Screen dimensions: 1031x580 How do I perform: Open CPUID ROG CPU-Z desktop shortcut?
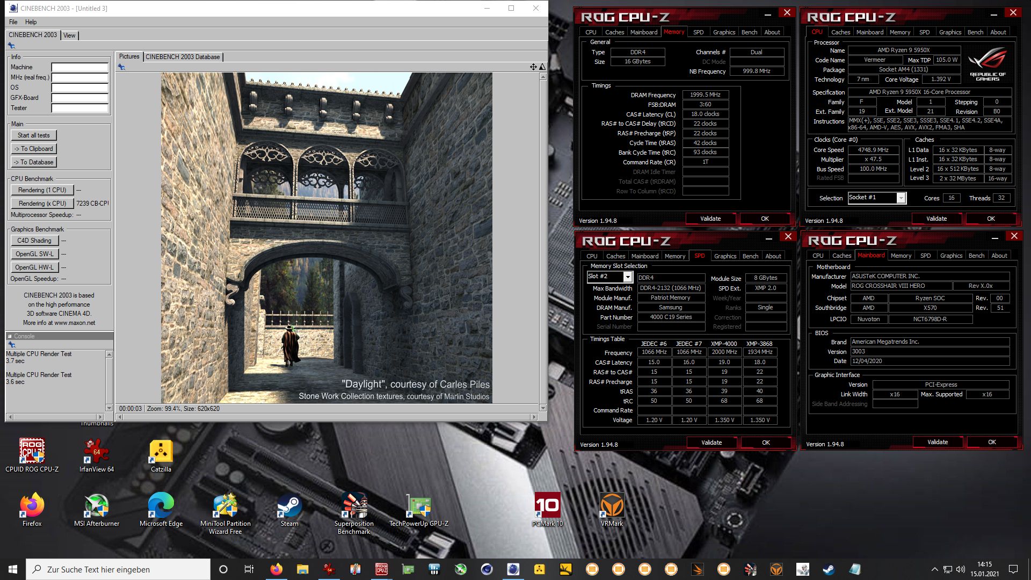point(32,455)
